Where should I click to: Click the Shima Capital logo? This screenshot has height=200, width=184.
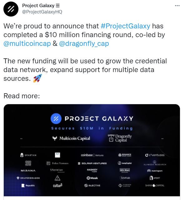[x=155, y=185]
